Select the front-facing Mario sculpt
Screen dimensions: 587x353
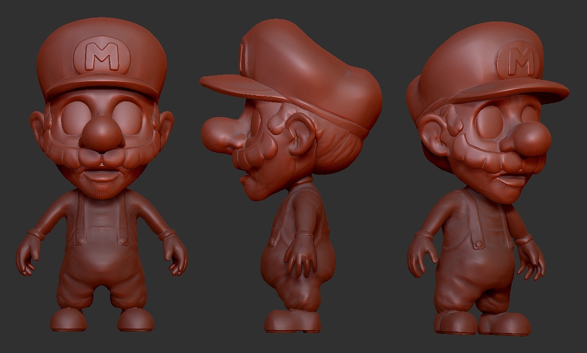click(x=102, y=174)
